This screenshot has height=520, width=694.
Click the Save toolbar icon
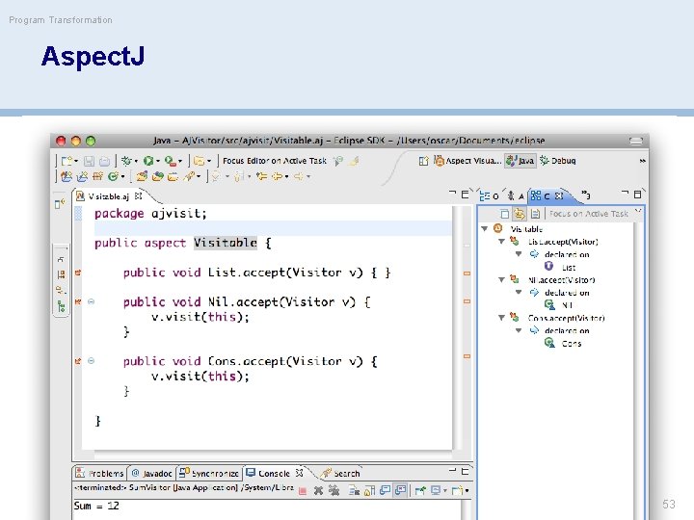(x=89, y=161)
